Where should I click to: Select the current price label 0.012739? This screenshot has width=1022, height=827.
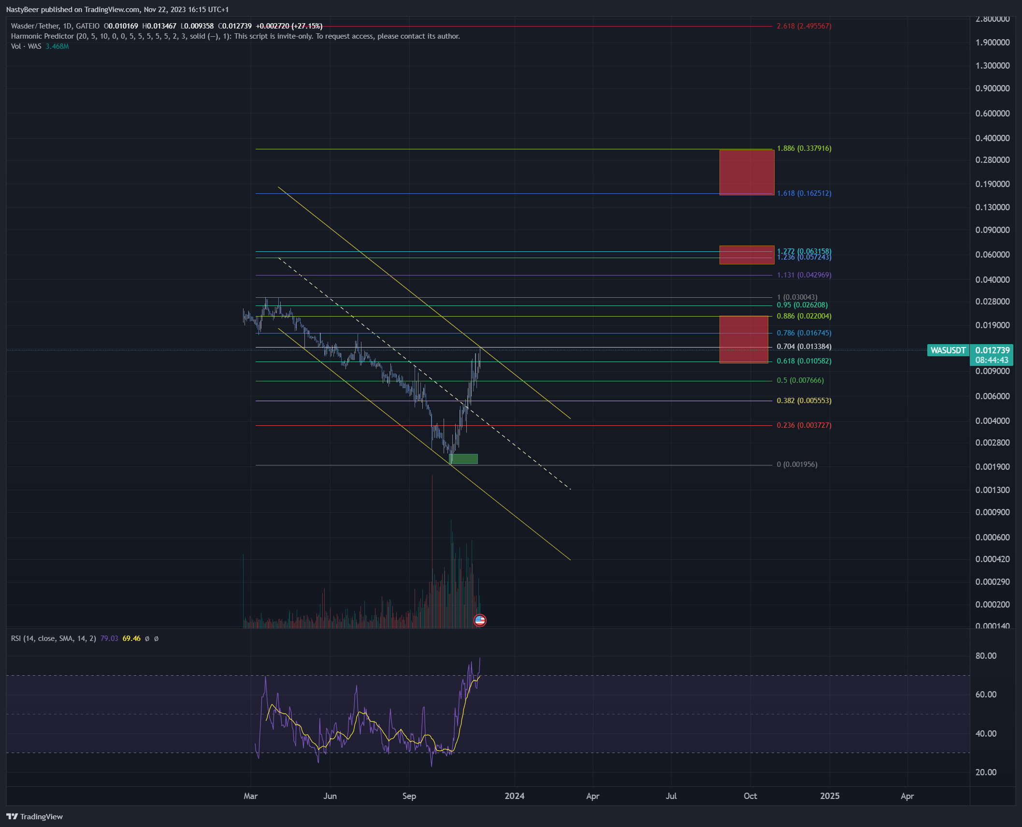pos(992,350)
